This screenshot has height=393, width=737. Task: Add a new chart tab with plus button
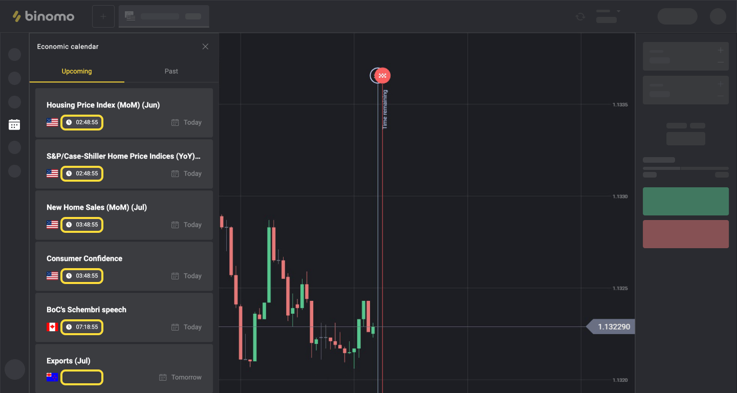coord(103,16)
